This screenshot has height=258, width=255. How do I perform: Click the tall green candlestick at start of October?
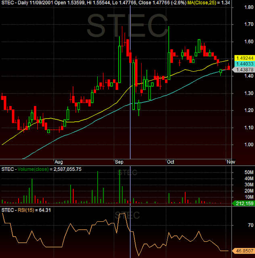tap(169, 66)
